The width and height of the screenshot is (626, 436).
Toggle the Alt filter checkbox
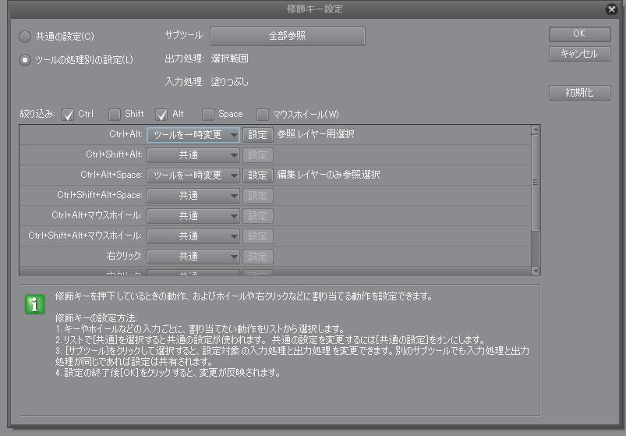tap(161, 114)
